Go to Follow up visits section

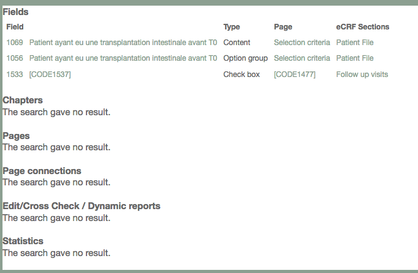[x=362, y=75]
